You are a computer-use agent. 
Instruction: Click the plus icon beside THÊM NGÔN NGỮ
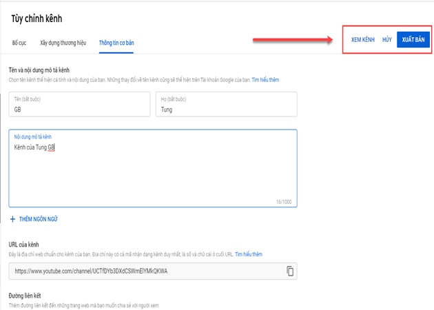(x=12, y=219)
